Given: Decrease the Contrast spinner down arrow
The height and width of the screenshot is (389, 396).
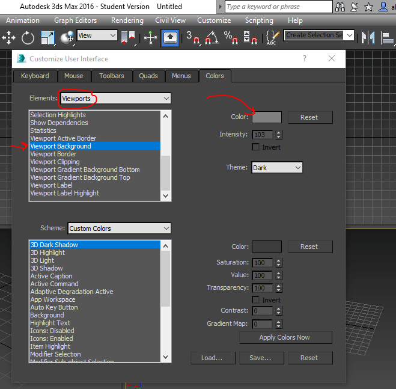Looking at the screenshot, I should (x=279, y=313).
